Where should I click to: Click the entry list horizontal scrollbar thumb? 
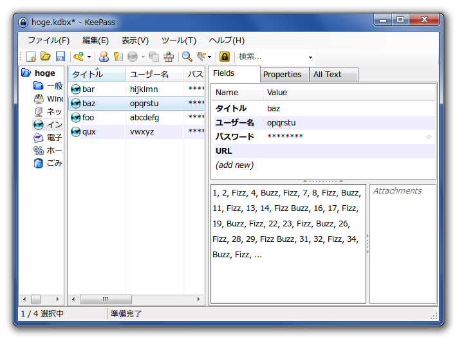[x=106, y=299]
